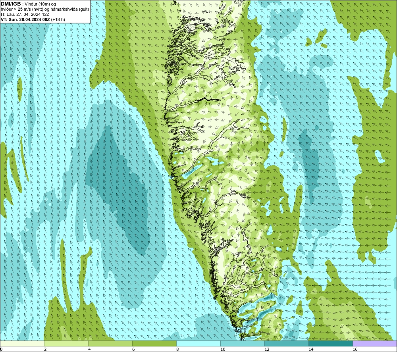397x352 pixels.
Task: Pick the 4–6 m/s green legend color
Action: pyautogui.click(x=110, y=344)
